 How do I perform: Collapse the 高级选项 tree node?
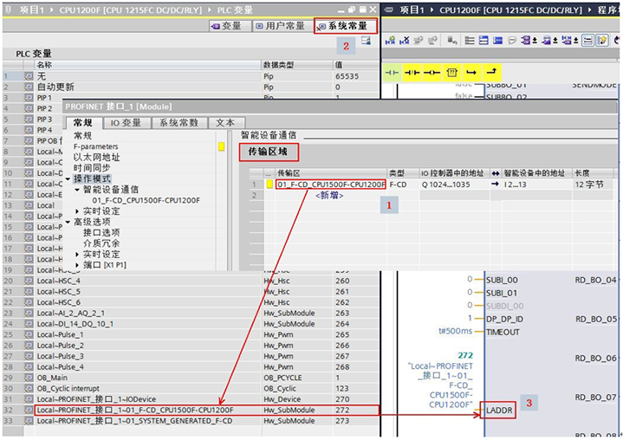[68, 222]
